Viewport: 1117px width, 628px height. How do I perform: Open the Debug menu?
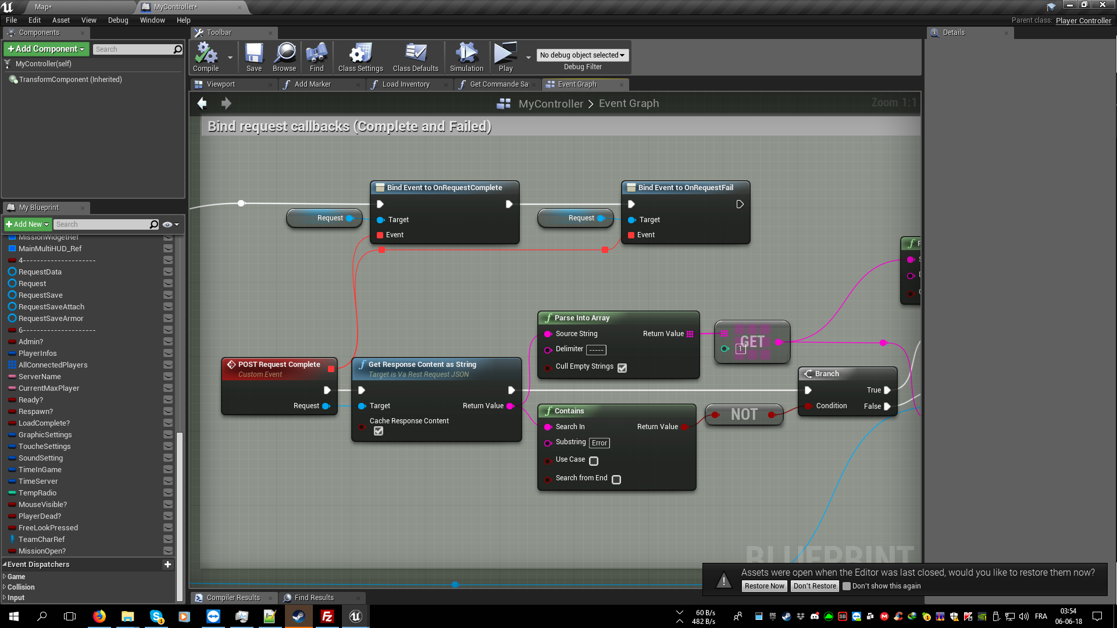[x=118, y=20]
